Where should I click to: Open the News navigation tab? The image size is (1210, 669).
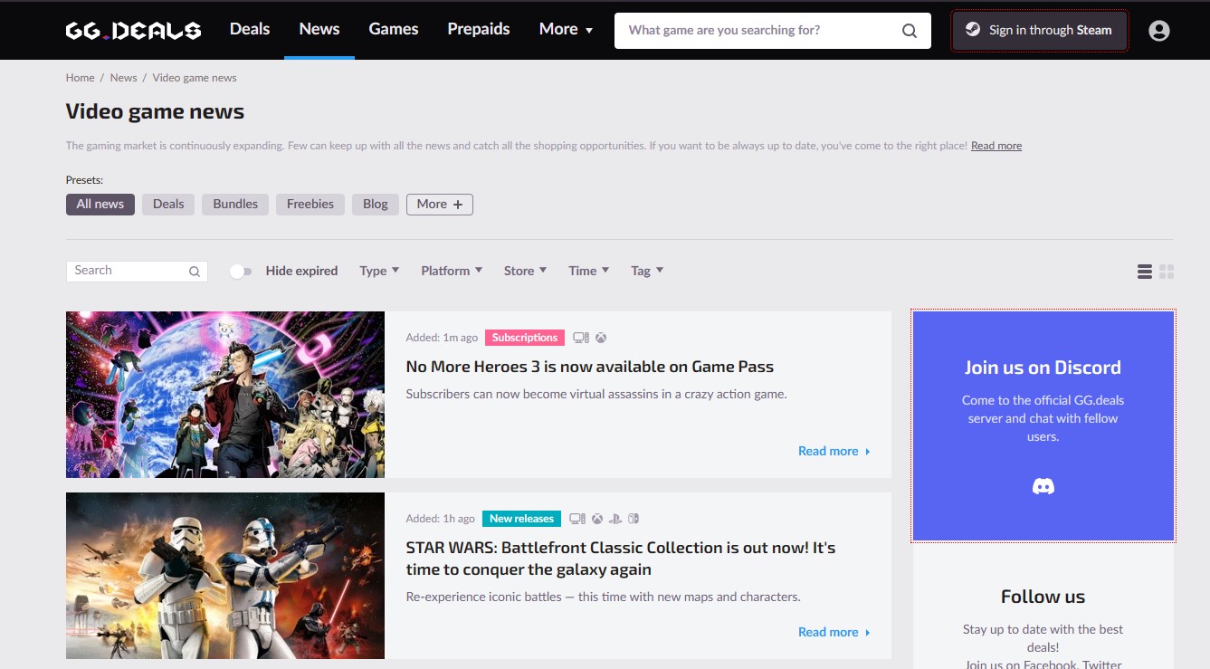click(319, 29)
